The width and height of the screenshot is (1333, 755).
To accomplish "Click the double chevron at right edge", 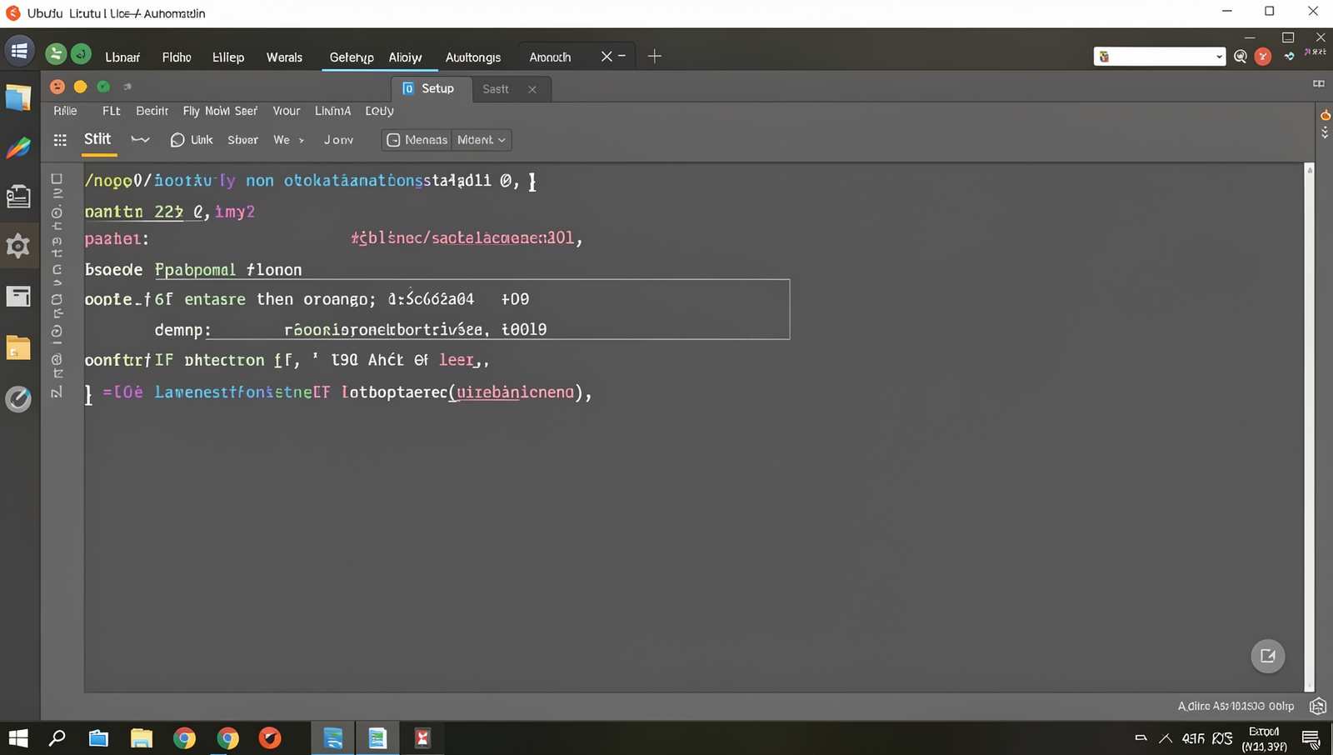I will 1325,133.
